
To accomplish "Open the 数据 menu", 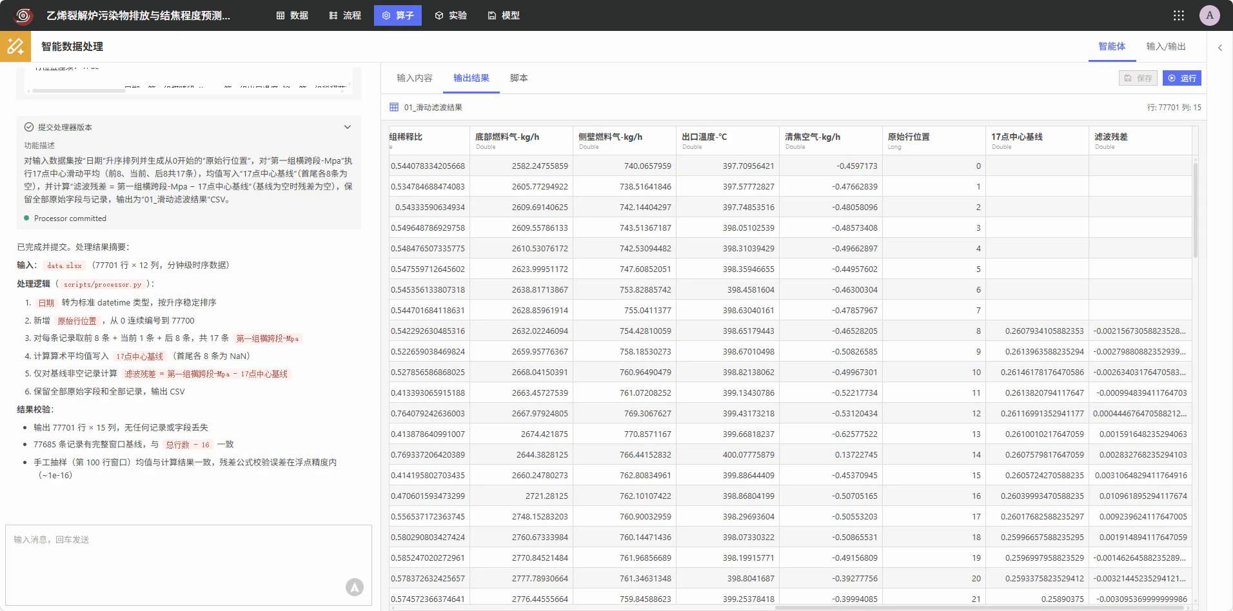I will pos(292,15).
